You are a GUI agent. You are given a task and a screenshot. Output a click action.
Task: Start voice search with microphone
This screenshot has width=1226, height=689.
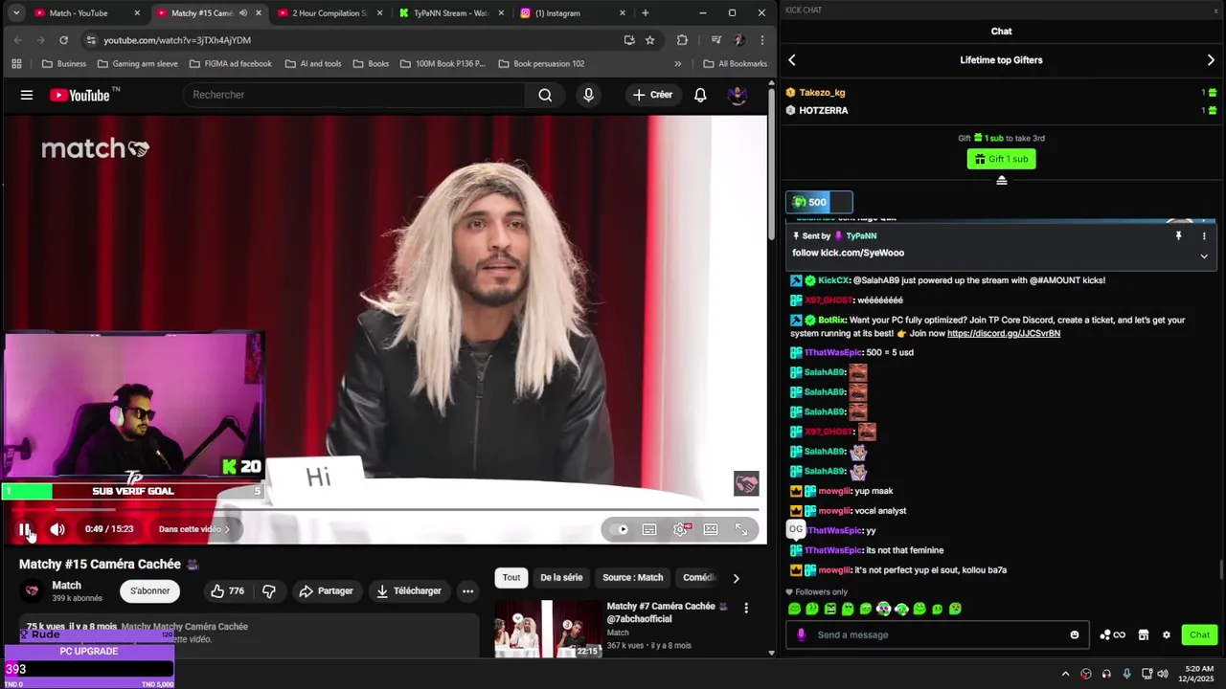(588, 95)
